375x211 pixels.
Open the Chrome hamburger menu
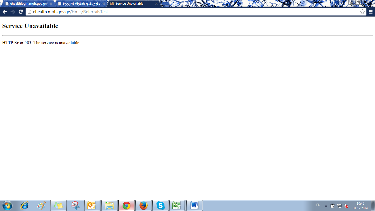[x=371, y=12]
